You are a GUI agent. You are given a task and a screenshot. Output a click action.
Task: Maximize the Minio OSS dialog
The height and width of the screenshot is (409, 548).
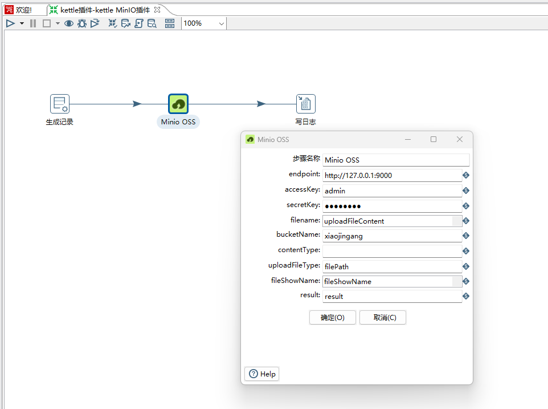coord(434,139)
